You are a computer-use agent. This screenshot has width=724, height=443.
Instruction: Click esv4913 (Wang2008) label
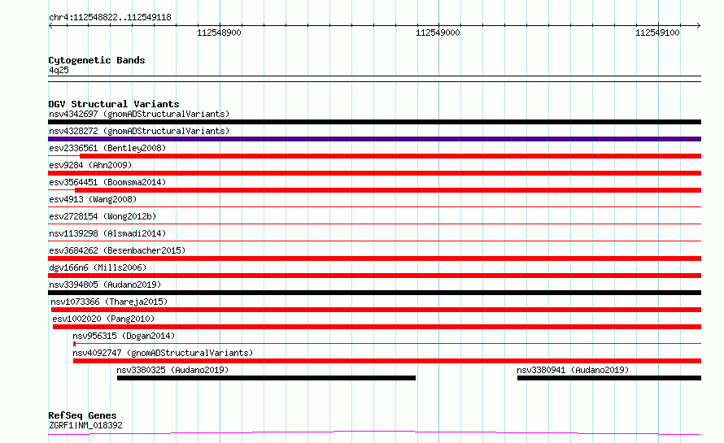click(93, 199)
